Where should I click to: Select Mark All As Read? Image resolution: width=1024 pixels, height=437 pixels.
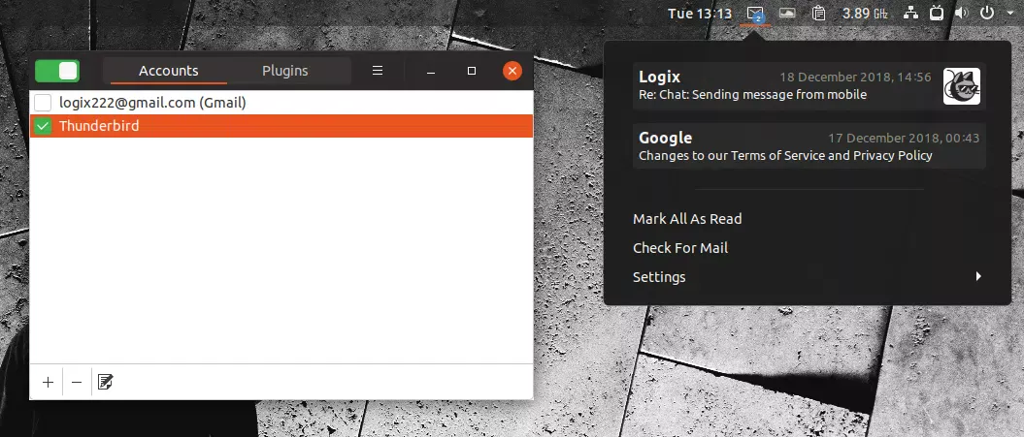point(687,219)
